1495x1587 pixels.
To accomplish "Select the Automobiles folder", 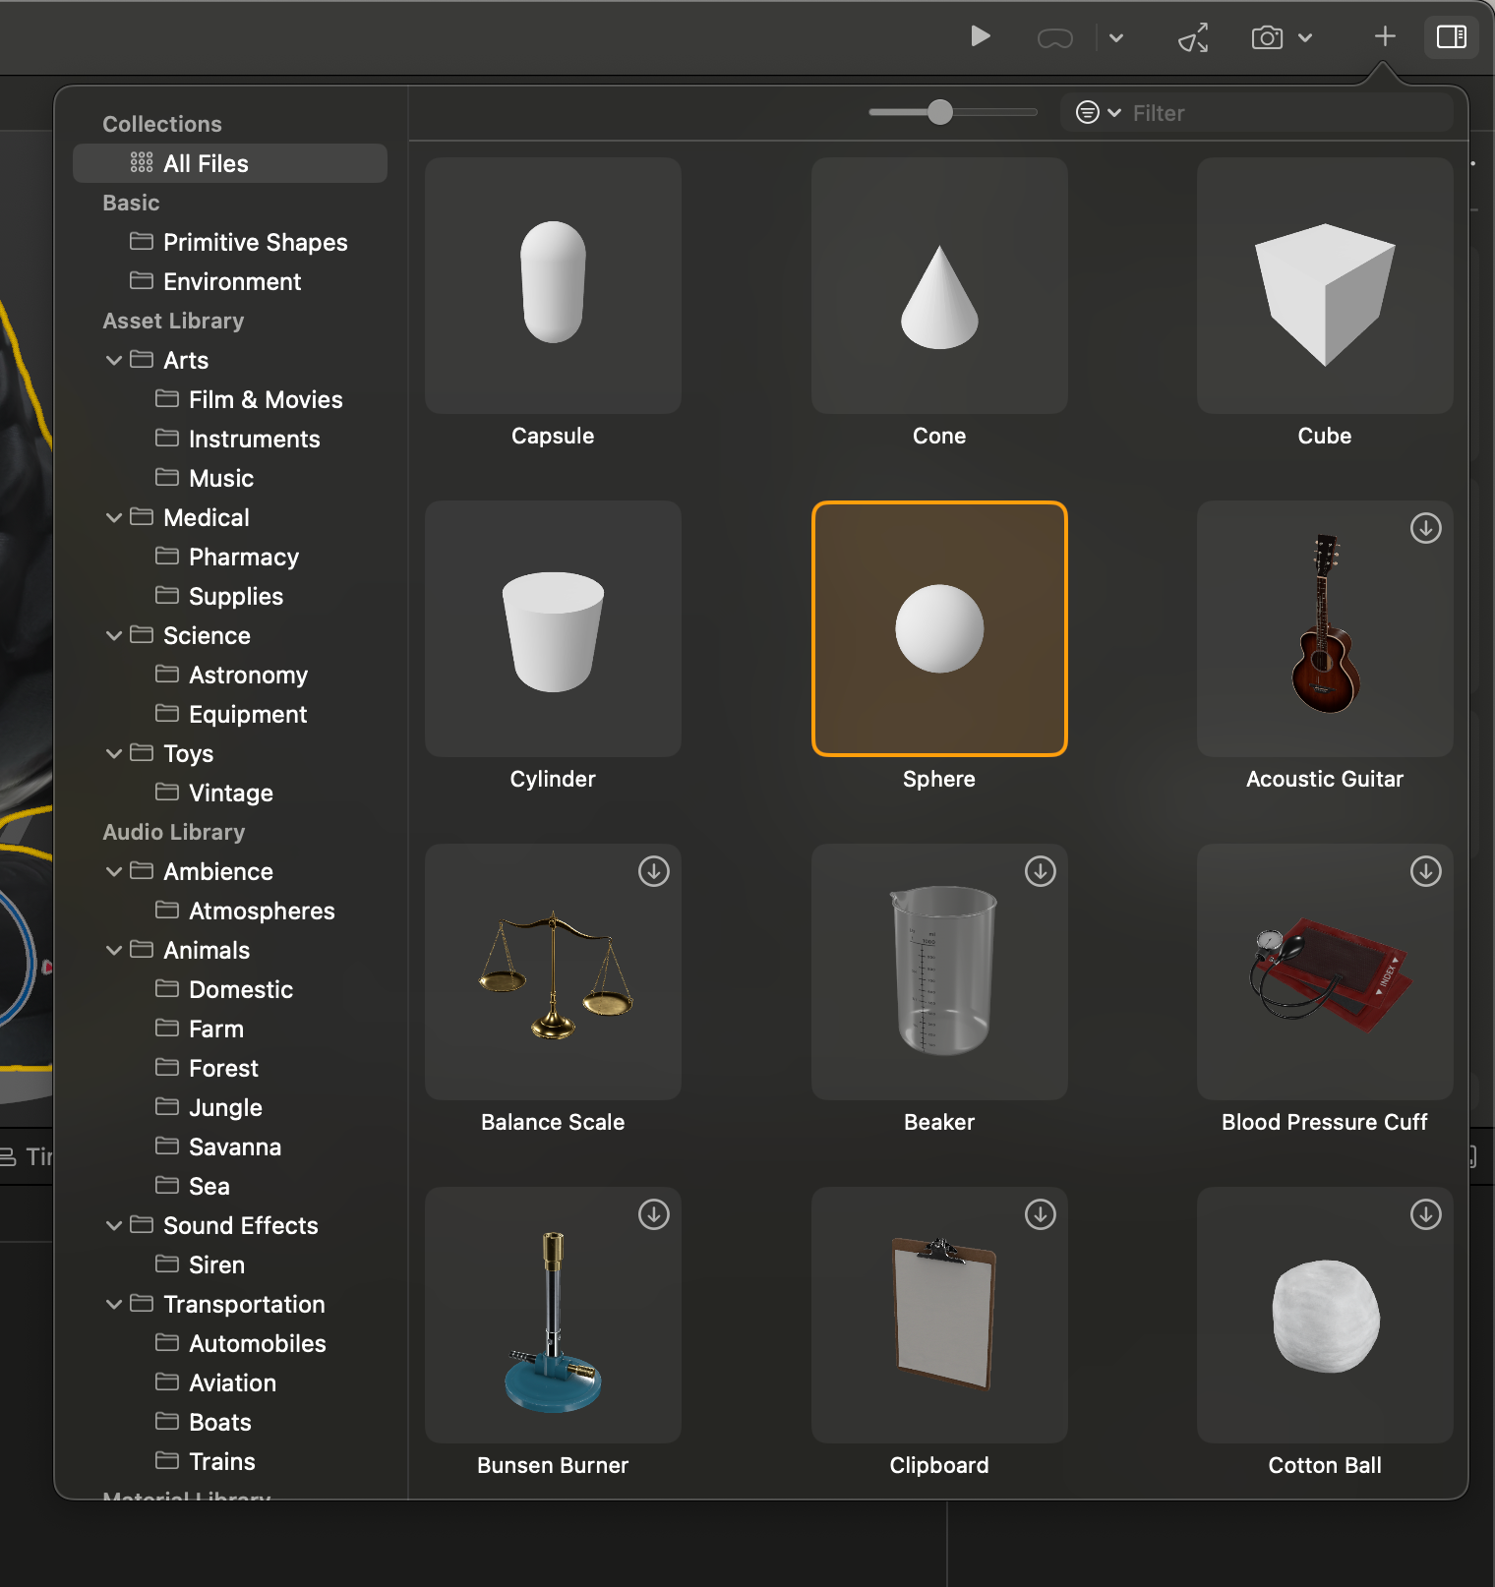I will click(x=241, y=1343).
